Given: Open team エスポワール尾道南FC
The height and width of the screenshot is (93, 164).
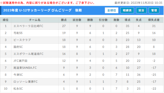Looking at the screenshot, I should pyautogui.click(x=28, y=54).
